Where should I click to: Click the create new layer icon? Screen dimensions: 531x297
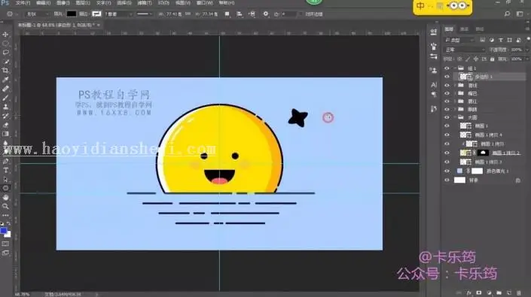(x=509, y=292)
